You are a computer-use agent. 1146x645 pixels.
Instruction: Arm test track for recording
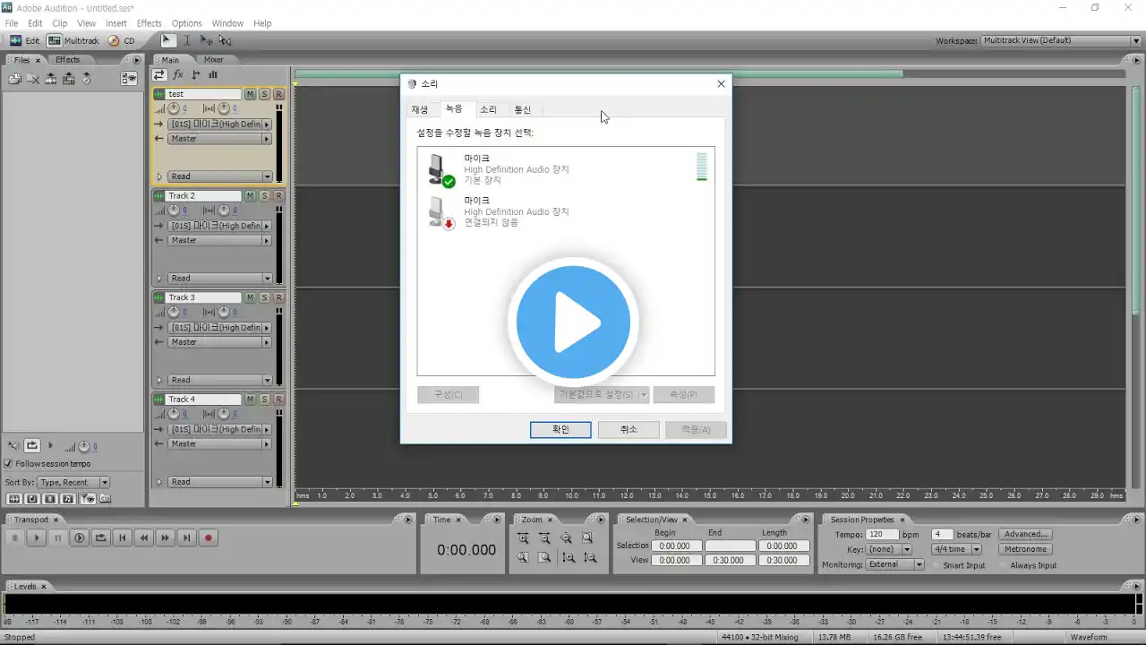278,94
